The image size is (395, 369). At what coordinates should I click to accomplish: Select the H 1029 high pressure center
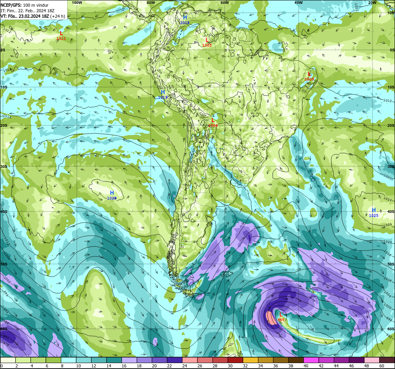112,196
